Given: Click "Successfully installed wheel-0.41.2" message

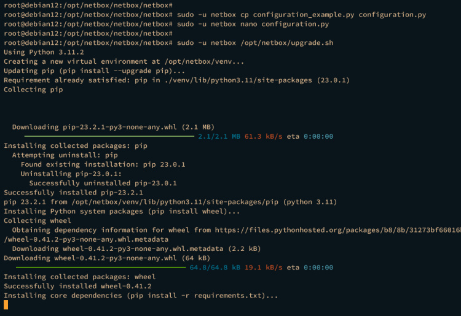Looking at the screenshot, I should pos(77,286).
